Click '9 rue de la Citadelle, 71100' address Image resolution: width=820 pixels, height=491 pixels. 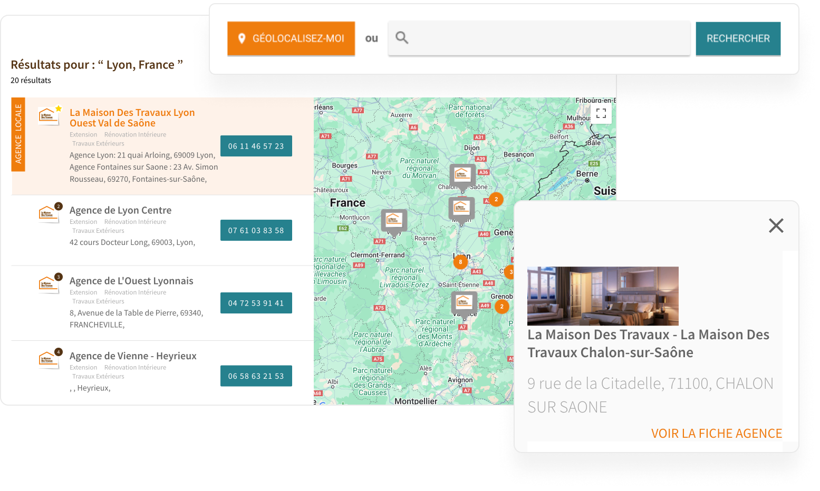click(x=650, y=395)
